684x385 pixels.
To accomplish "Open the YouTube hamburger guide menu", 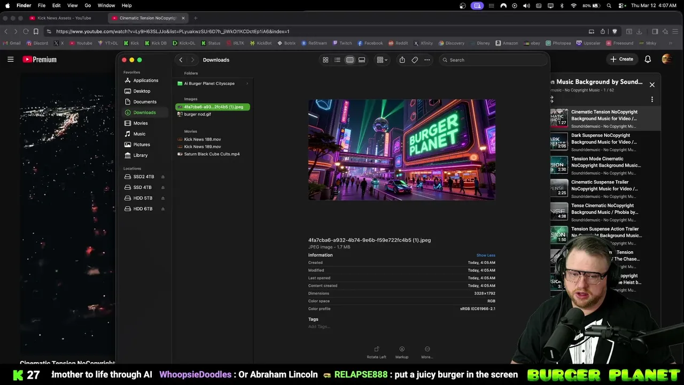I will pos(10,59).
